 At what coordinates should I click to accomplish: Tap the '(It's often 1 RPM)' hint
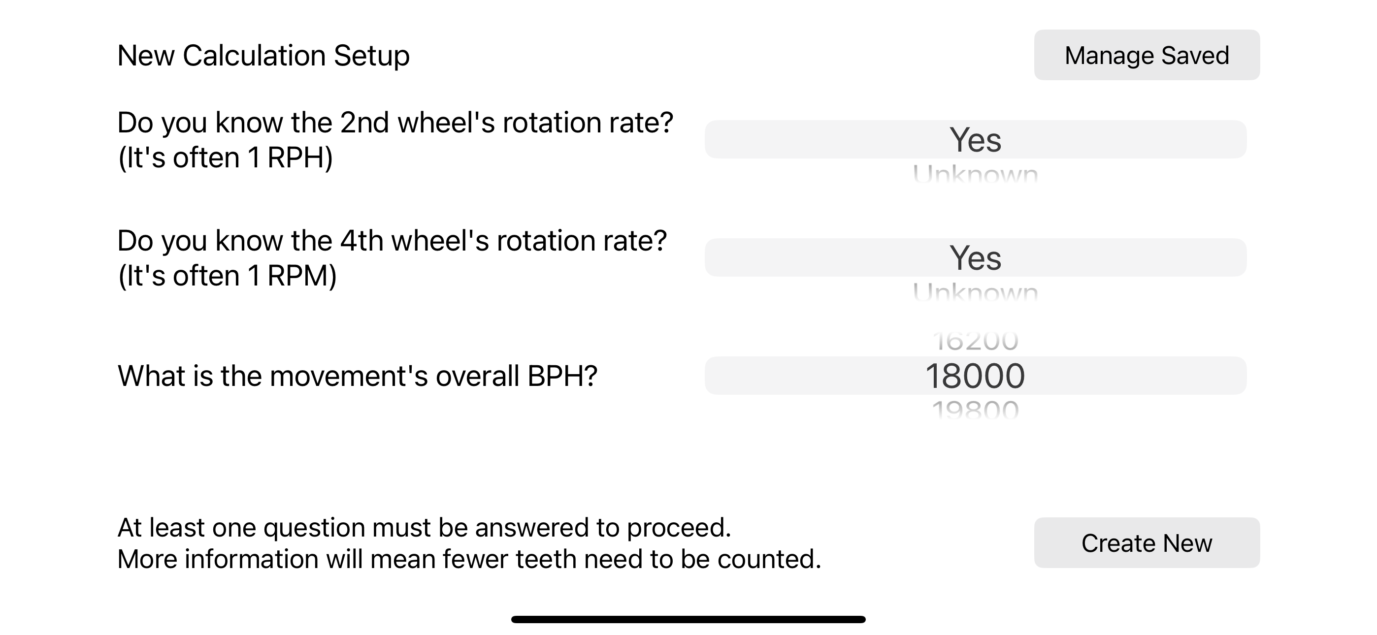227,276
